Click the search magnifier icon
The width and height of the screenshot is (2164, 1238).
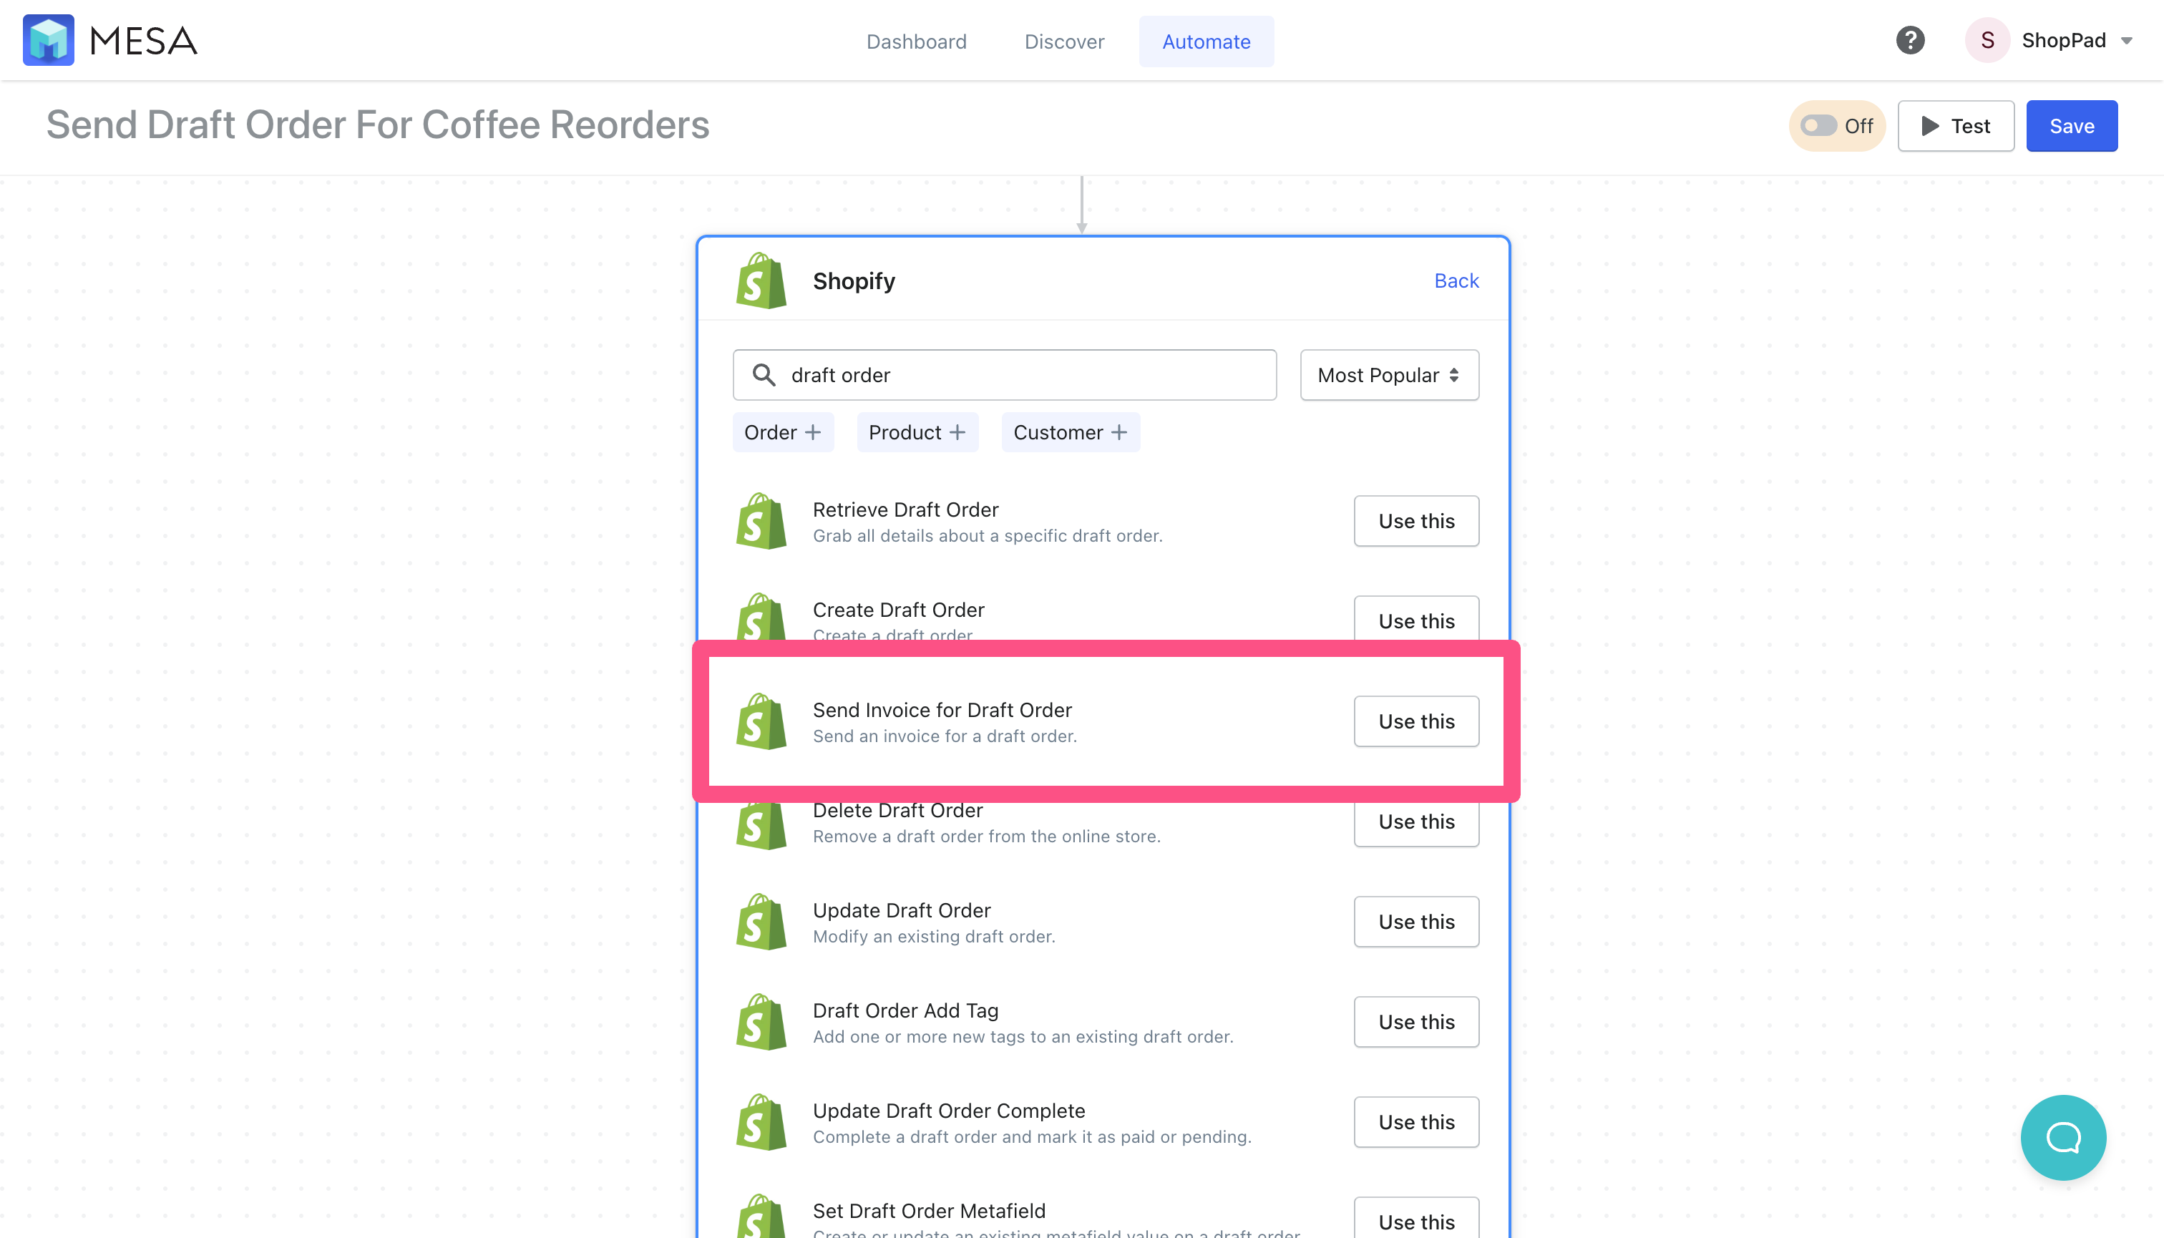point(764,375)
